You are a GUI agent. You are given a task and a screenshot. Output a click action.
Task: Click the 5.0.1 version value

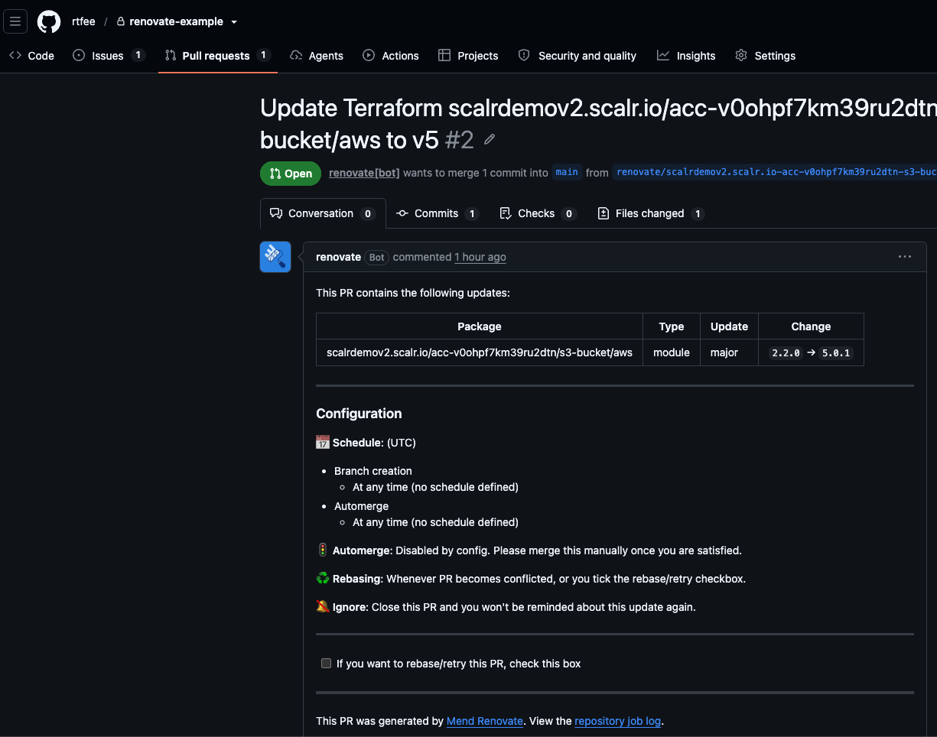click(836, 353)
